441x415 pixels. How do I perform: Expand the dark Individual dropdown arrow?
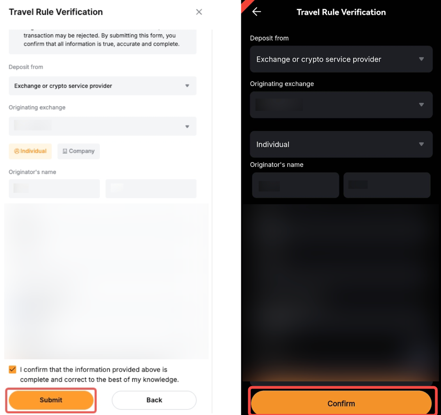(421, 144)
